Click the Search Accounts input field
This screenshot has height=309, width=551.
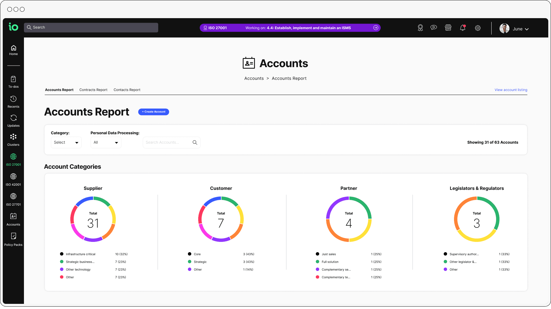click(172, 142)
